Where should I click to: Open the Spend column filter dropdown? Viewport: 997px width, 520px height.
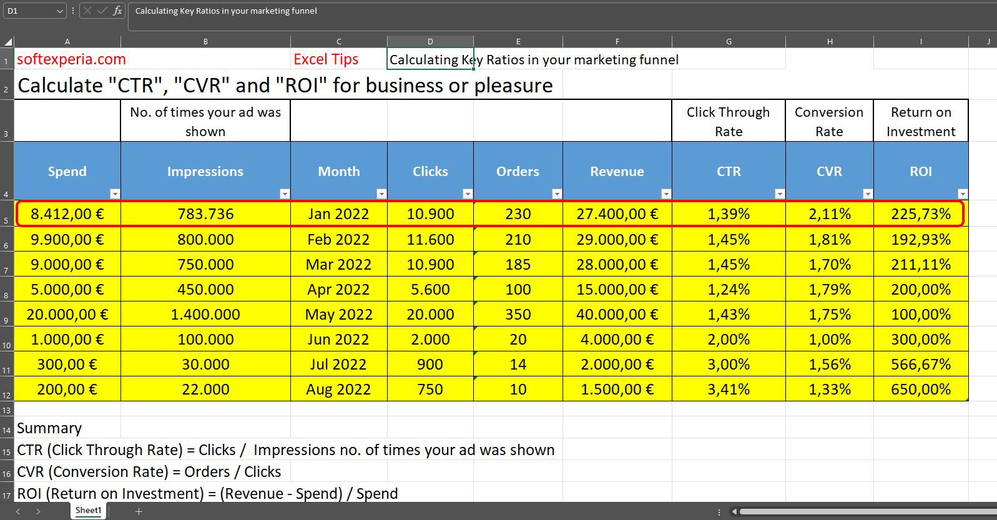114,194
